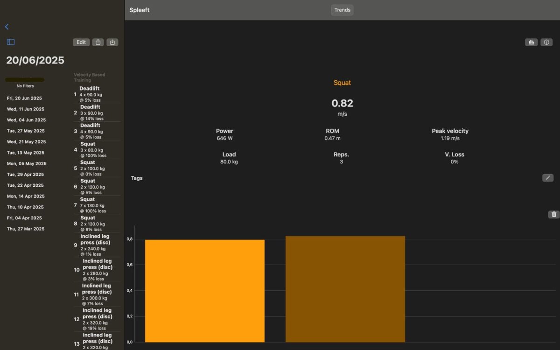Click the Edit button

81,42
